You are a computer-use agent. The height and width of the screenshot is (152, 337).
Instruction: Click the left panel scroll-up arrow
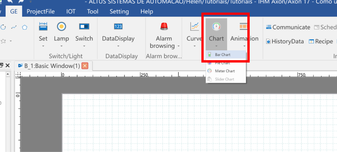tap(8, 74)
